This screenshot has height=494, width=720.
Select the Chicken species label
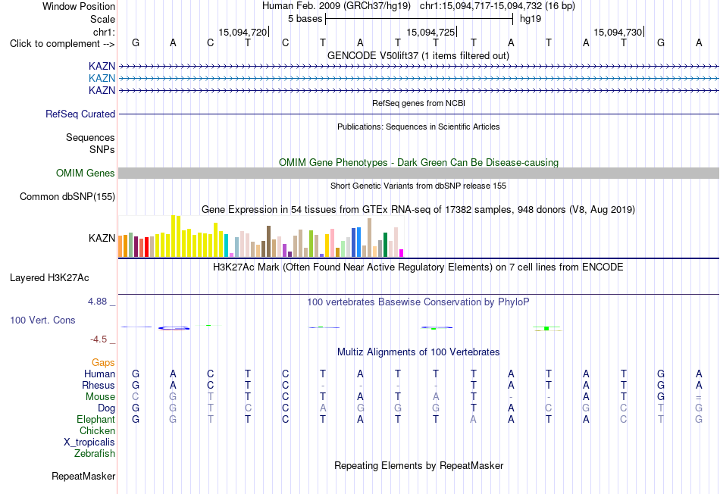(97, 430)
